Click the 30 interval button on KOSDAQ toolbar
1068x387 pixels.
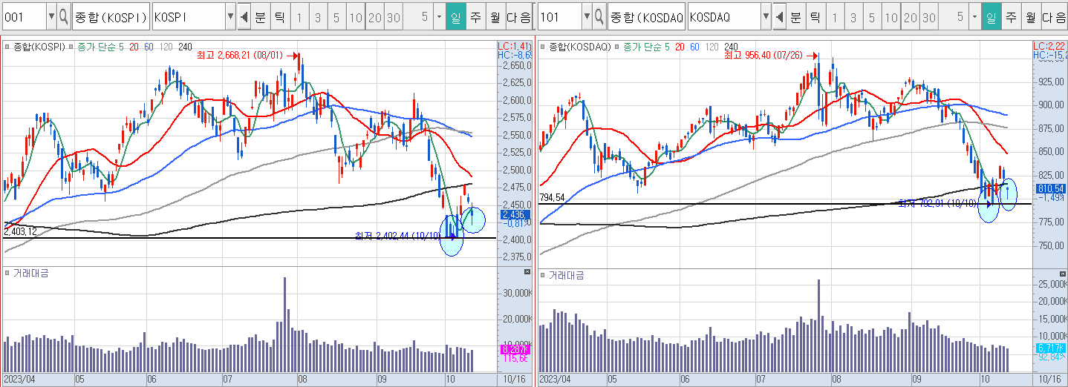coord(928,16)
